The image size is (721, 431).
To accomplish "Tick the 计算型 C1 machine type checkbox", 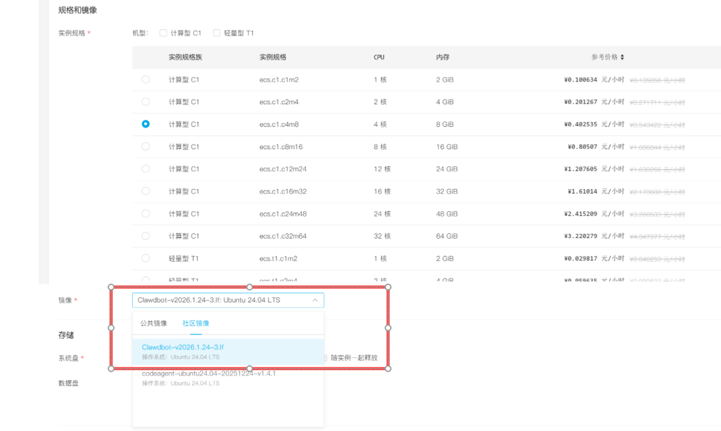I will (x=164, y=33).
